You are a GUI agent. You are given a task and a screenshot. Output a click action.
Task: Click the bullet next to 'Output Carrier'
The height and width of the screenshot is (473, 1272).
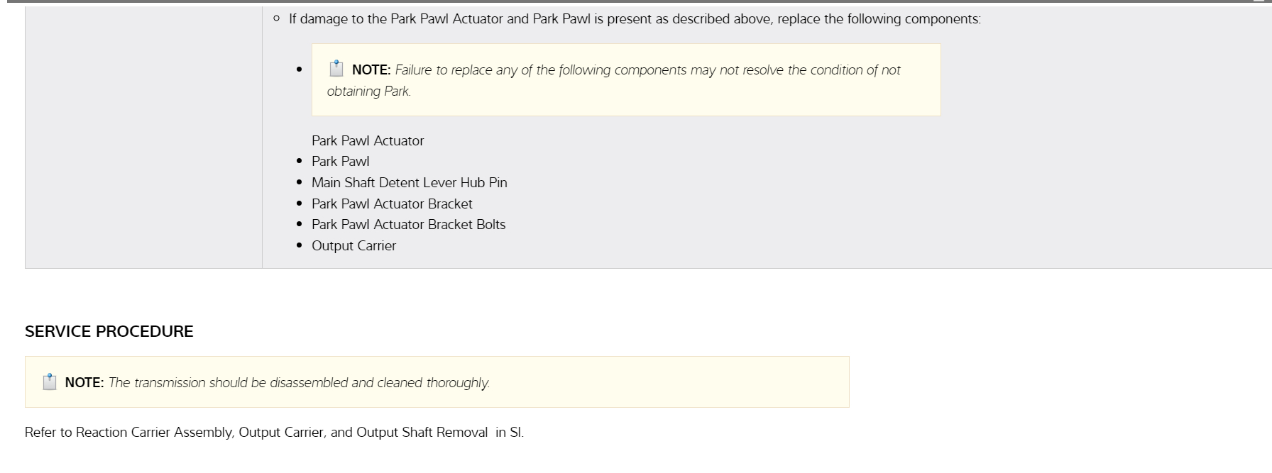tap(300, 246)
